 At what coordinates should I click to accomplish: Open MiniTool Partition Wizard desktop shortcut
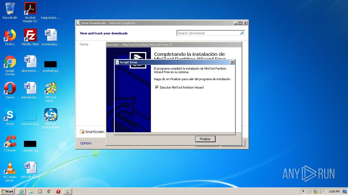[51, 92]
